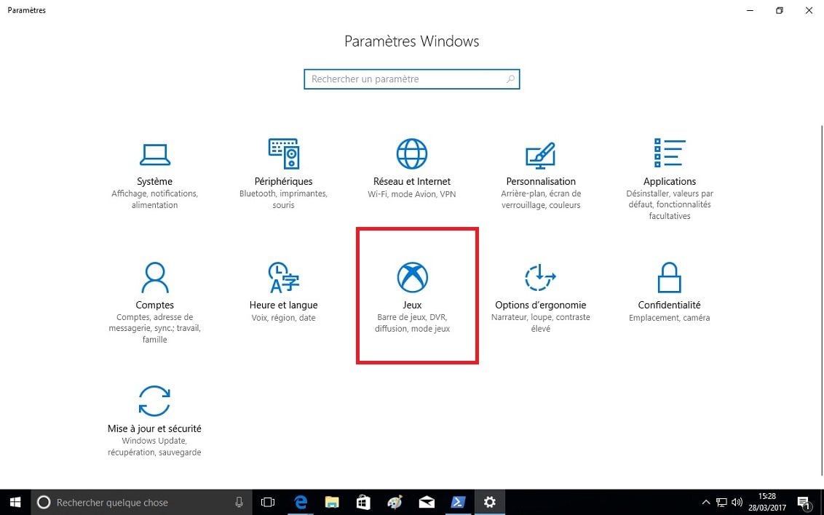Launch Microsoft Edge from the taskbar
The image size is (824, 515).
tap(300, 502)
